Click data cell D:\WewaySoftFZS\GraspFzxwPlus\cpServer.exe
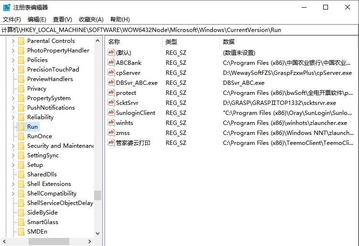 coord(287,72)
